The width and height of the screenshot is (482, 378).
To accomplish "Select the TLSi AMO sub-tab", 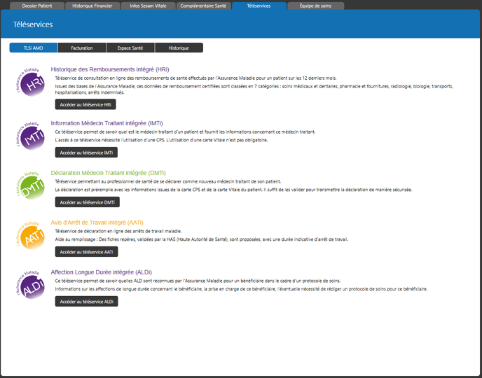I will [x=33, y=48].
